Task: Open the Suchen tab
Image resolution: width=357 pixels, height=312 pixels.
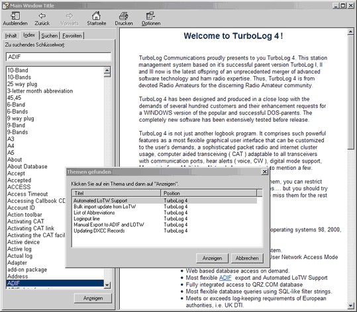Action: [x=49, y=36]
